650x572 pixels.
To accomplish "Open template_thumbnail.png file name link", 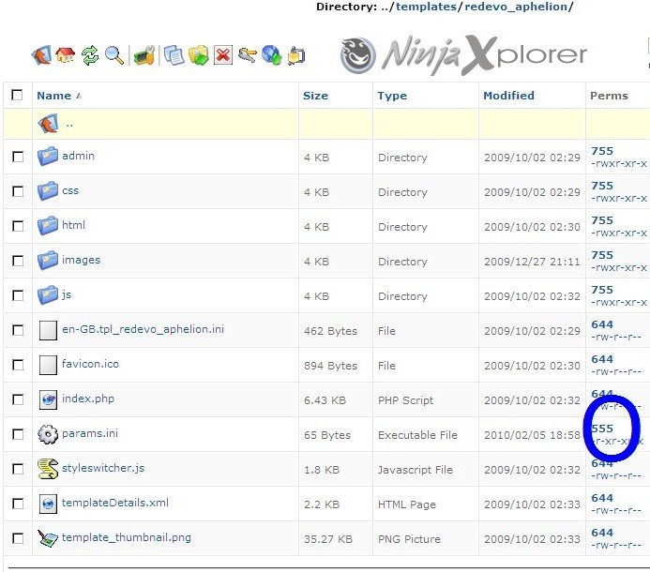I will 127,537.
